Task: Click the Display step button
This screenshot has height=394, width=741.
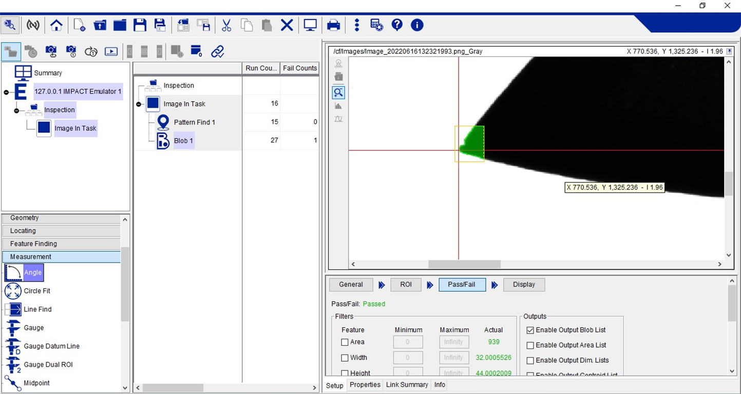Action: (524, 285)
